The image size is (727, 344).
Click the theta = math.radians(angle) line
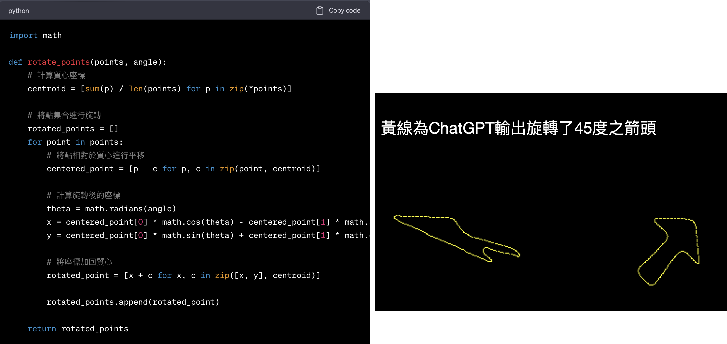coord(111,209)
